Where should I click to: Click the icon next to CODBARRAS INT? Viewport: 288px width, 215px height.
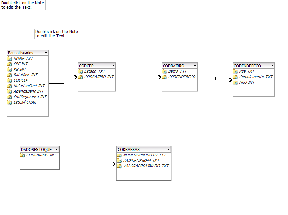tap(22, 155)
